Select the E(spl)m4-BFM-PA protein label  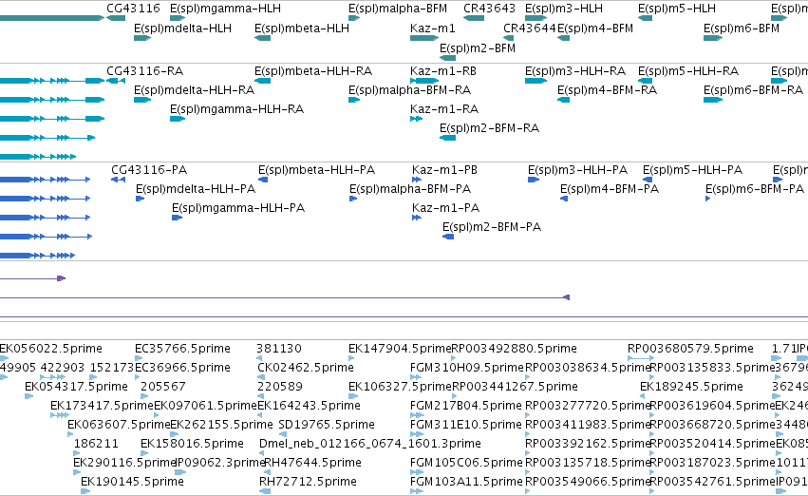[x=610, y=189]
